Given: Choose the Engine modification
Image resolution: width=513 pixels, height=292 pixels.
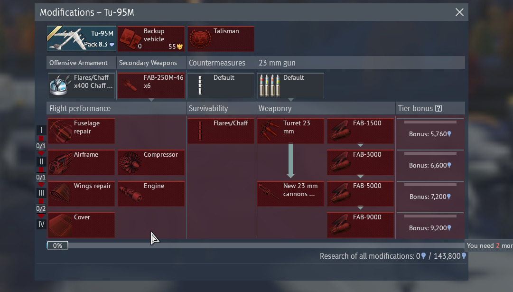Looking at the screenshot, I should click(x=151, y=194).
